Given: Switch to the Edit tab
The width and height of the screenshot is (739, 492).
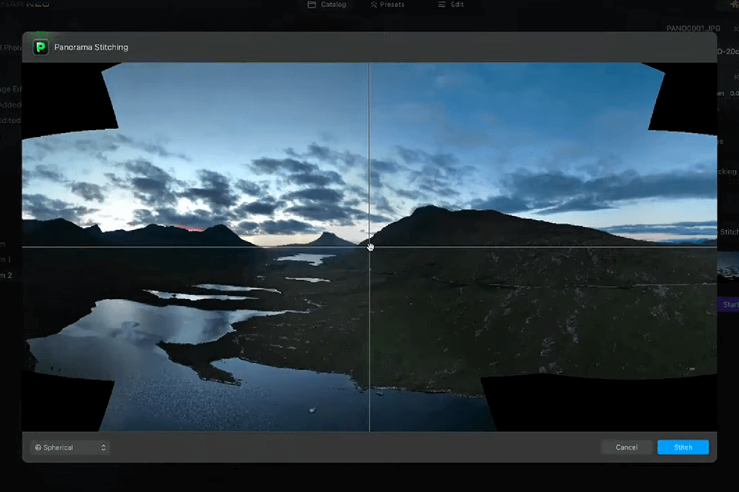Looking at the screenshot, I should 450,5.
